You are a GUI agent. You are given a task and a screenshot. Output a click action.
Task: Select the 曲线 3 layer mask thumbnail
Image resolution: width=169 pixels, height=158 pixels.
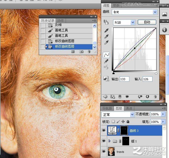(x=124, y=130)
